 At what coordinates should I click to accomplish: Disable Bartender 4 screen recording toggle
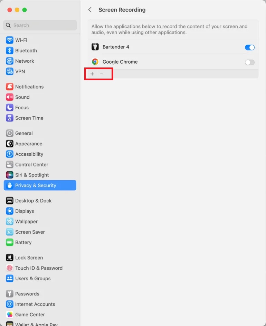tap(250, 47)
